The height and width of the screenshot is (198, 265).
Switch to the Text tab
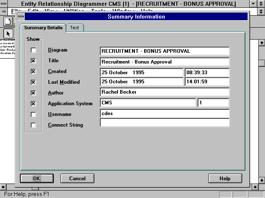click(x=75, y=28)
